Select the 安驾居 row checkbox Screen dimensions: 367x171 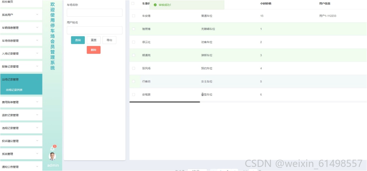coord(134,95)
